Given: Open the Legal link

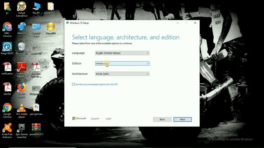Looking at the screenshot, I should coord(108,119).
